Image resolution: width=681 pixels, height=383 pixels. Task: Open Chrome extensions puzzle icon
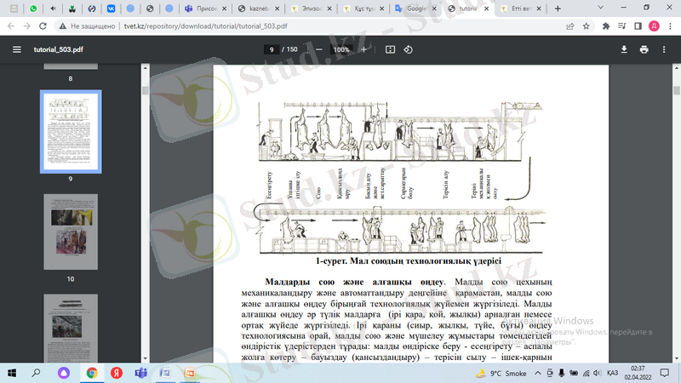tap(606, 26)
